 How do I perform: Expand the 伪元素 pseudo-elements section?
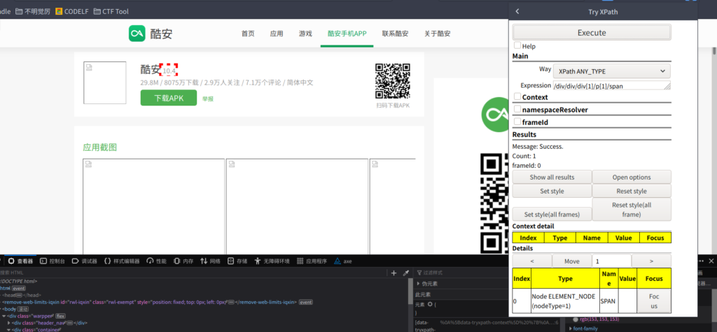[419, 284]
